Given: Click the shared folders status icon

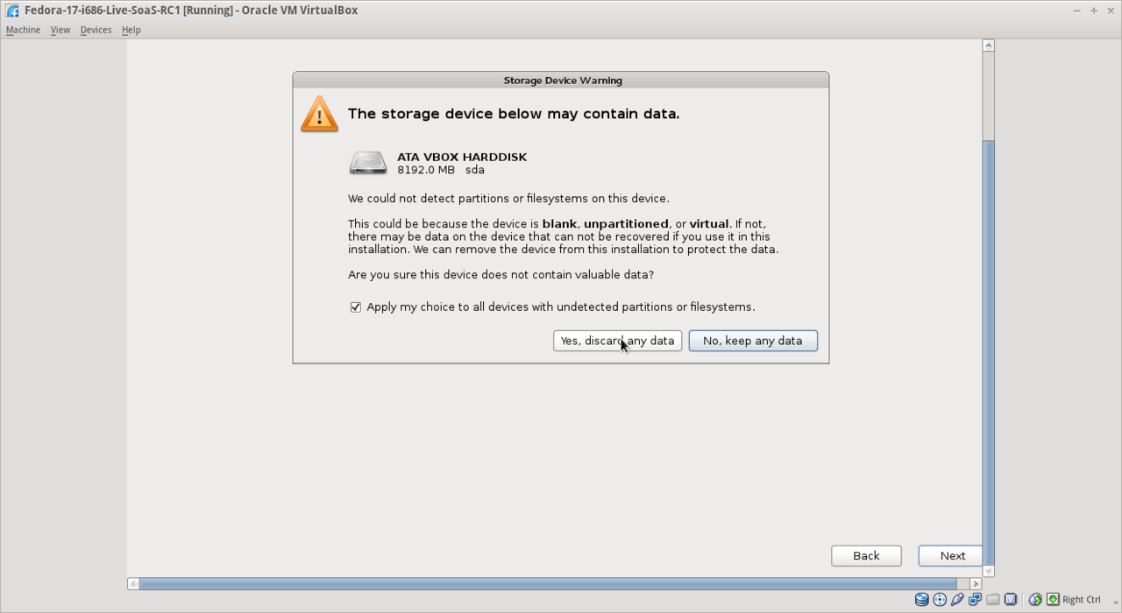Looking at the screenshot, I should pos(992,599).
